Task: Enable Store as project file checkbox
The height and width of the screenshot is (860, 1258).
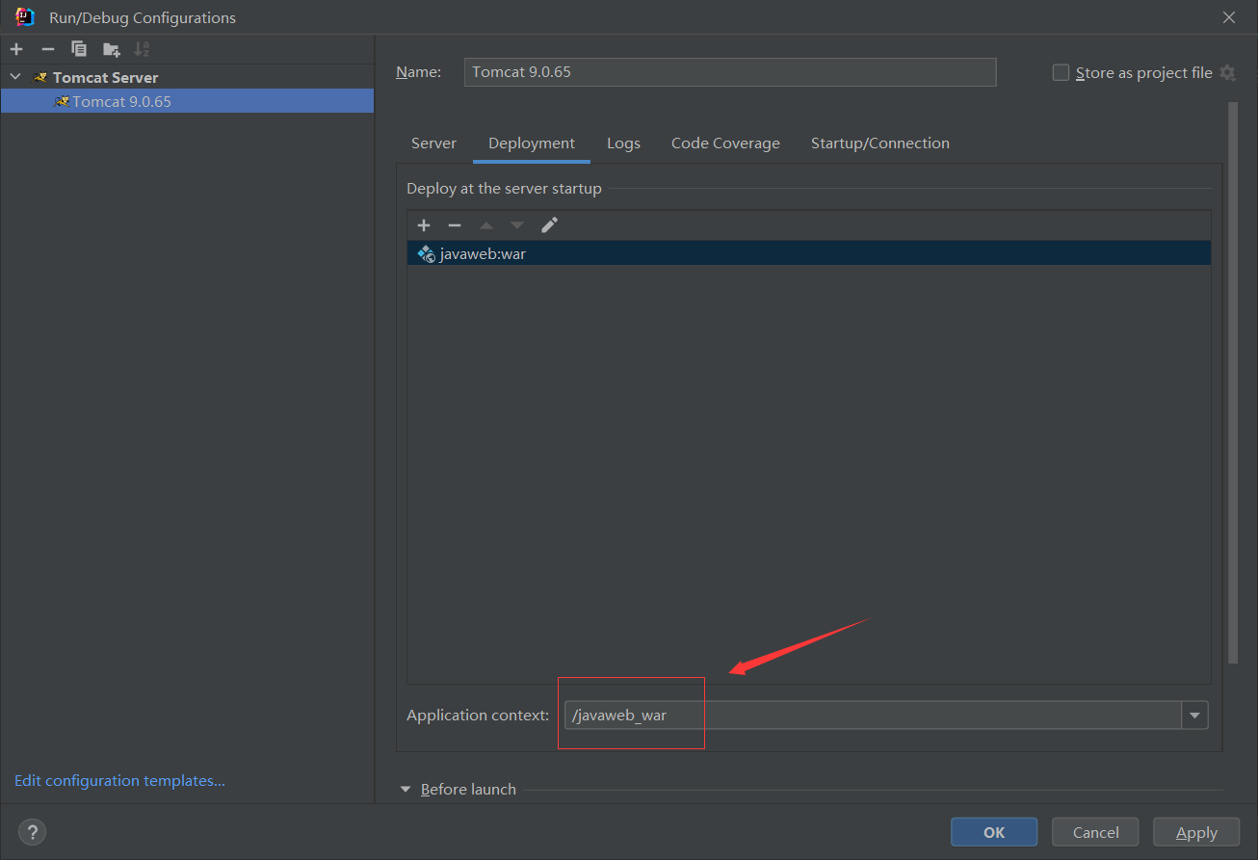Action: click(x=1061, y=72)
